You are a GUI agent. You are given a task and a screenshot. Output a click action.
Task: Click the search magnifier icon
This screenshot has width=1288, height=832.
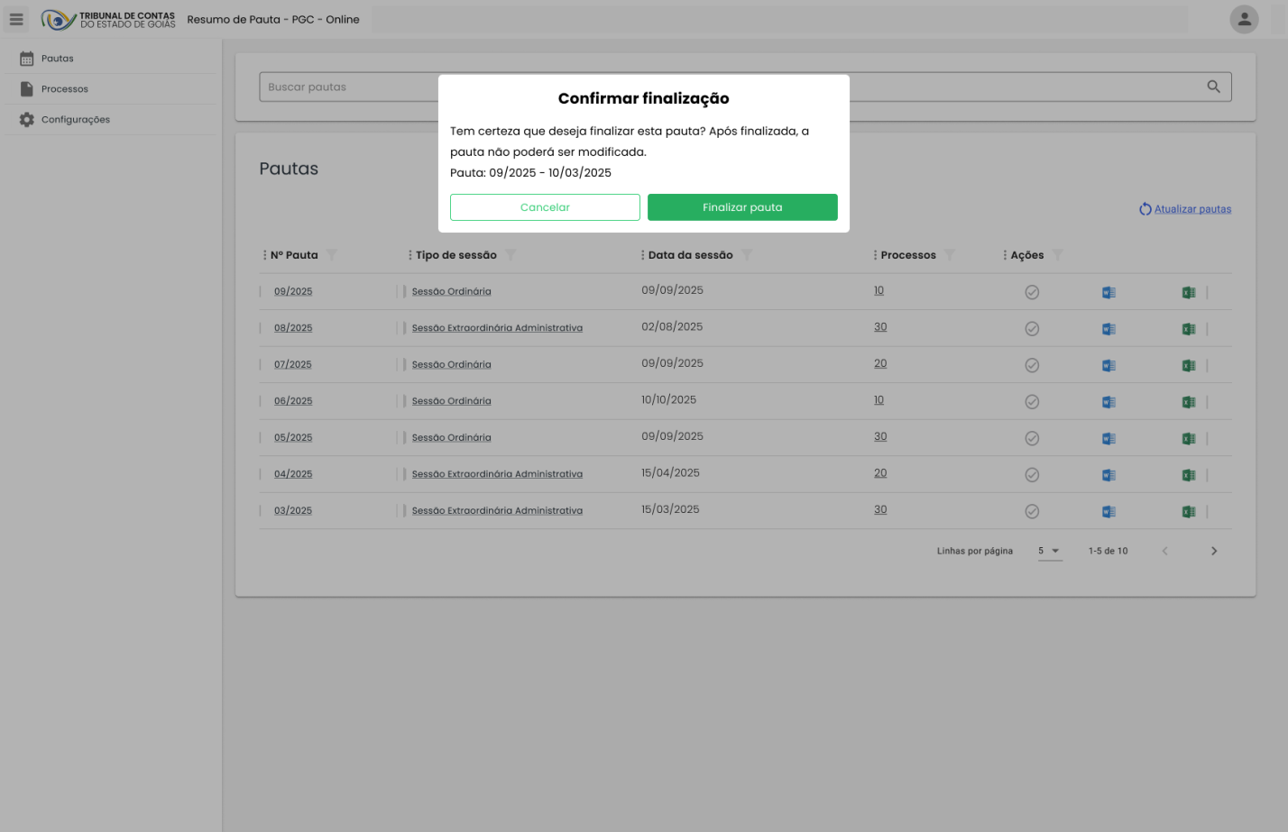coord(1213,87)
